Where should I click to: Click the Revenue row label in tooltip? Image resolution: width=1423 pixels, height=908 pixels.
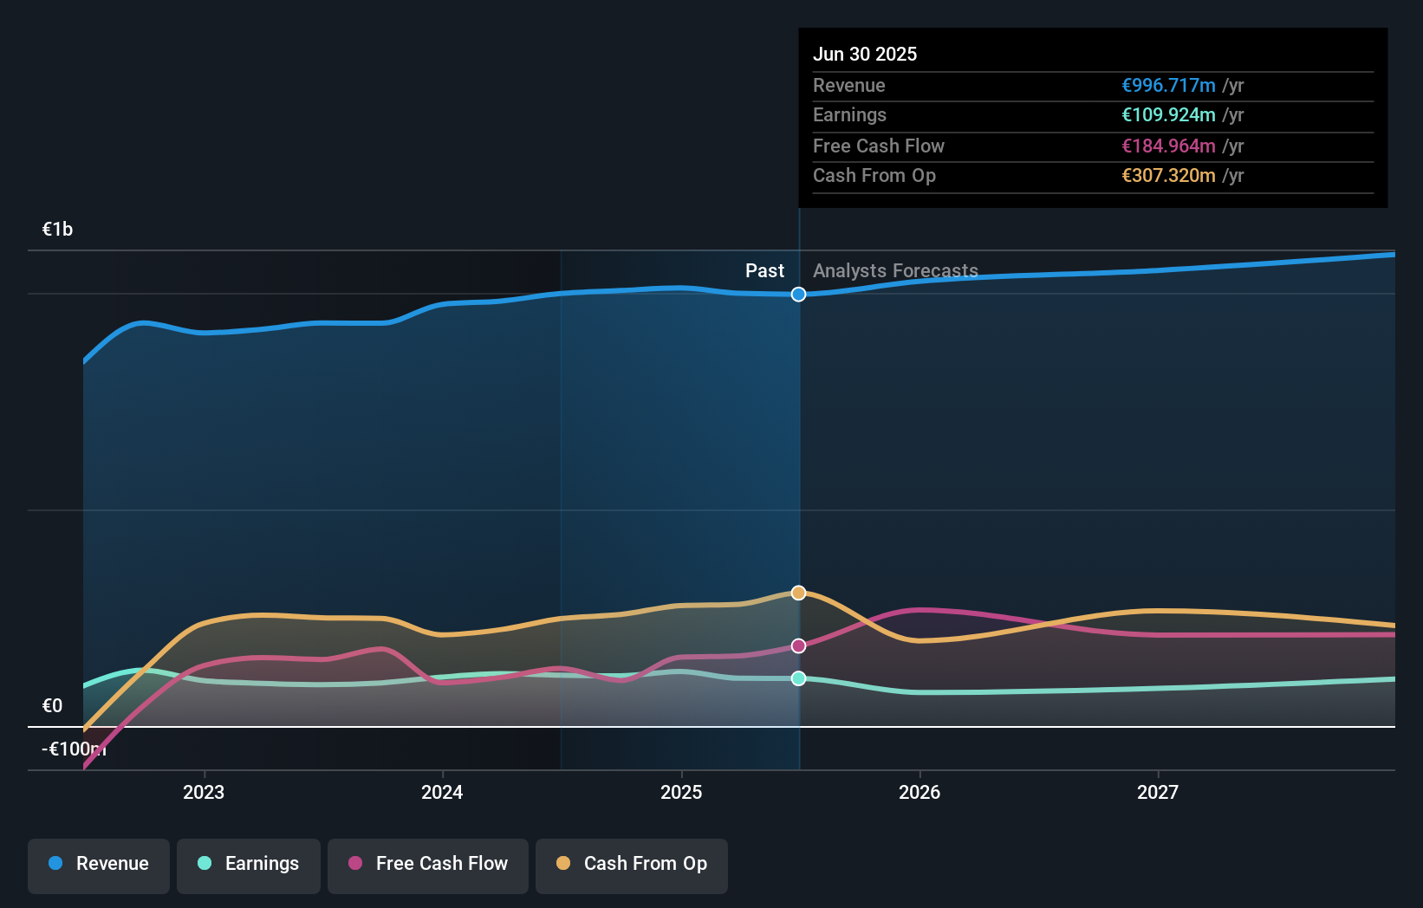[x=849, y=85]
